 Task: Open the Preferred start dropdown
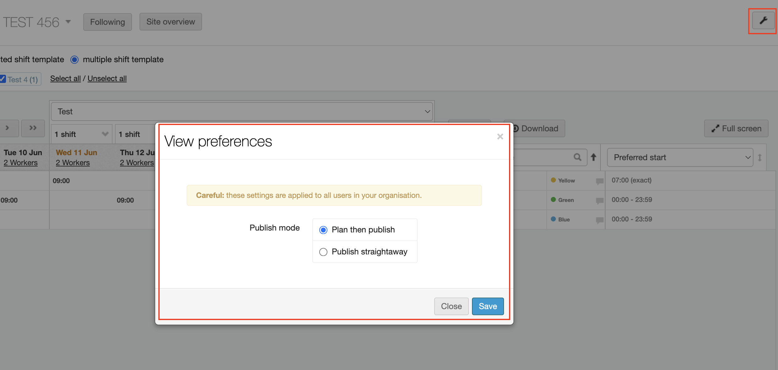[x=680, y=157]
